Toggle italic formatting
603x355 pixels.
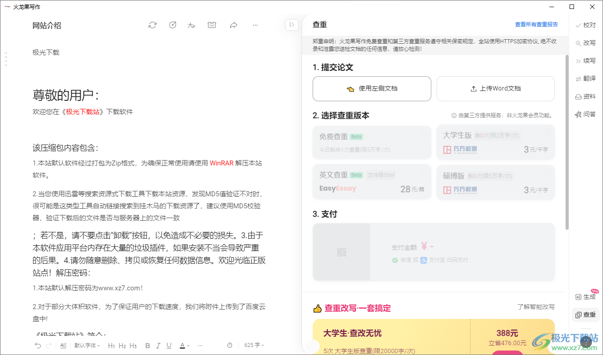[x=158, y=346]
